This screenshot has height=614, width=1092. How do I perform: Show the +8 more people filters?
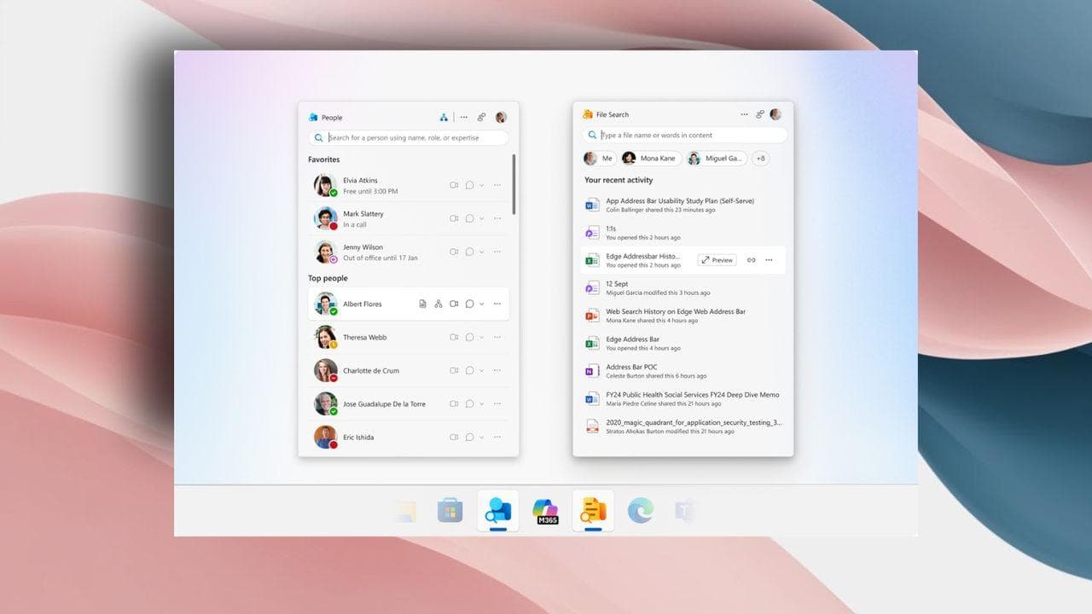760,159
